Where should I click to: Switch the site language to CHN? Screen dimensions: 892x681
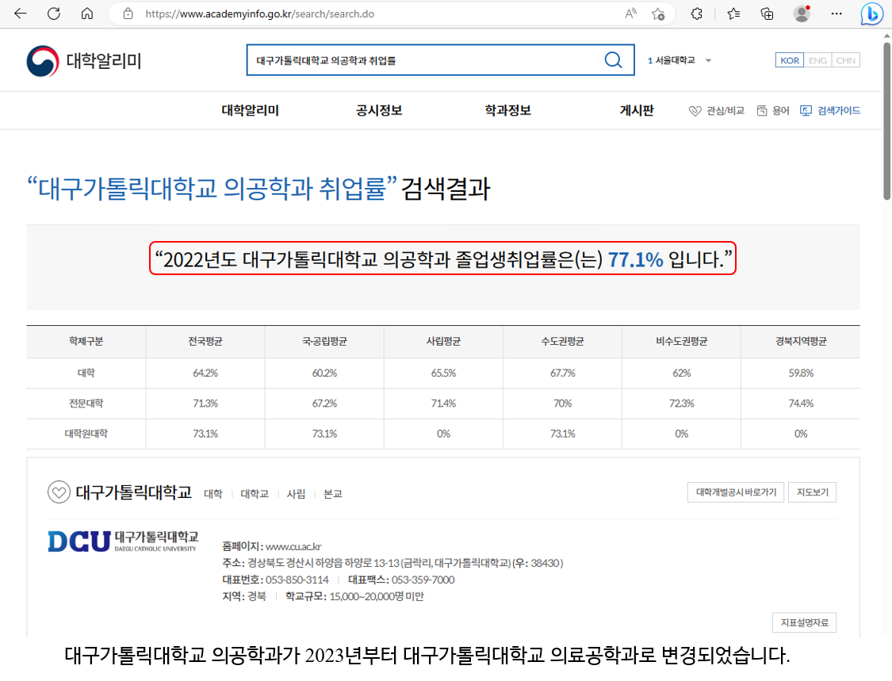(x=845, y=60)
